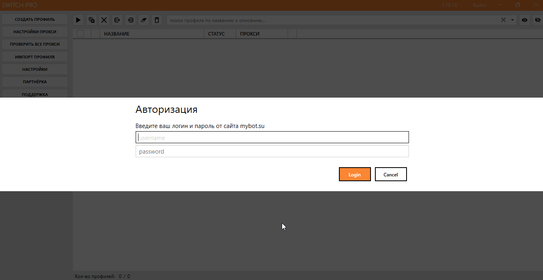Click the database import arrow toolbar icon
Screen dimensions: 543x280
point(130,20)
